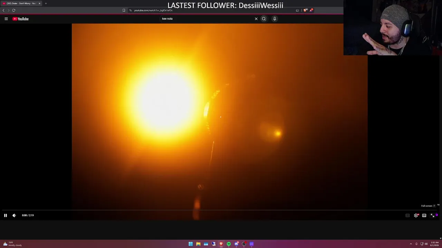The image size is (442, 248).
Task: Bookmark this page
Action: pos(124,10)
